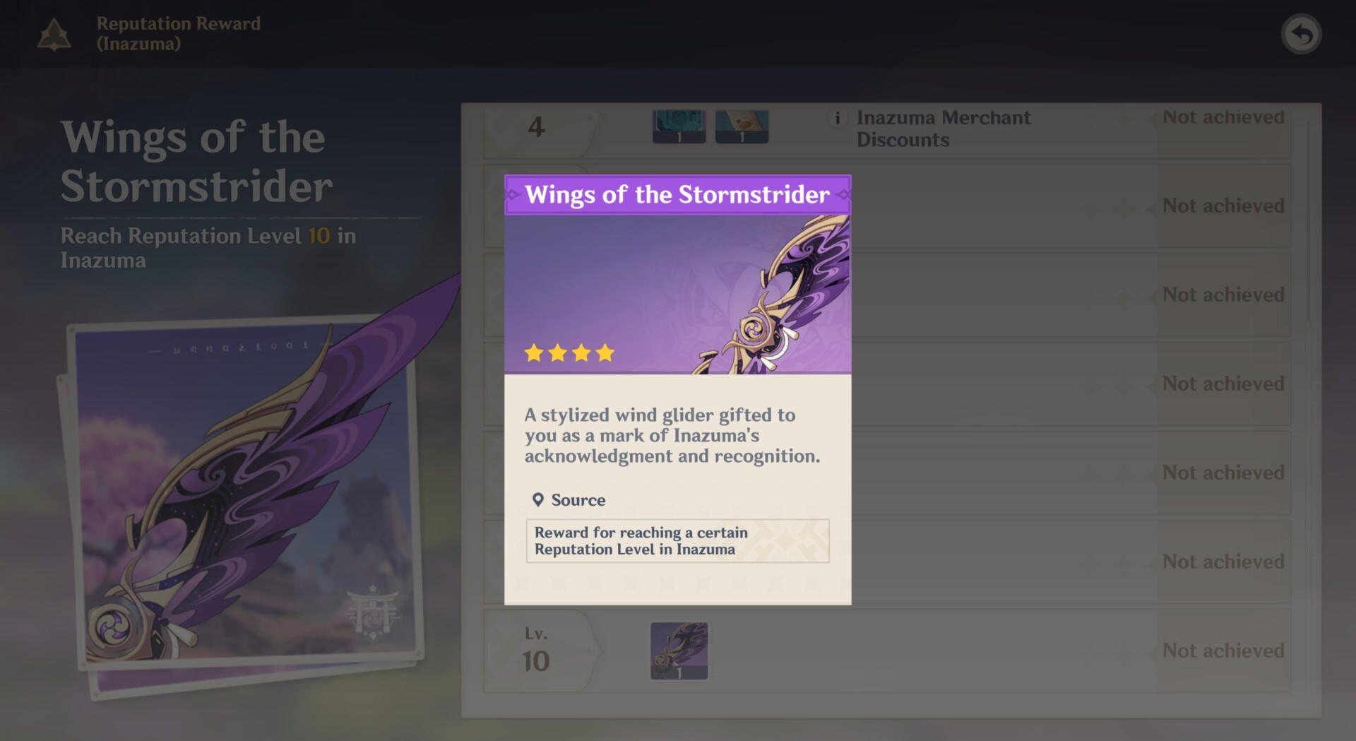Click the source box about Inazuma Reputation Level

tap(677, 541)
